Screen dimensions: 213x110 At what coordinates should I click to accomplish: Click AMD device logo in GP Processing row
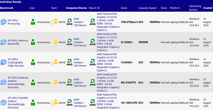pyautogui.click(x=69, y=22)
